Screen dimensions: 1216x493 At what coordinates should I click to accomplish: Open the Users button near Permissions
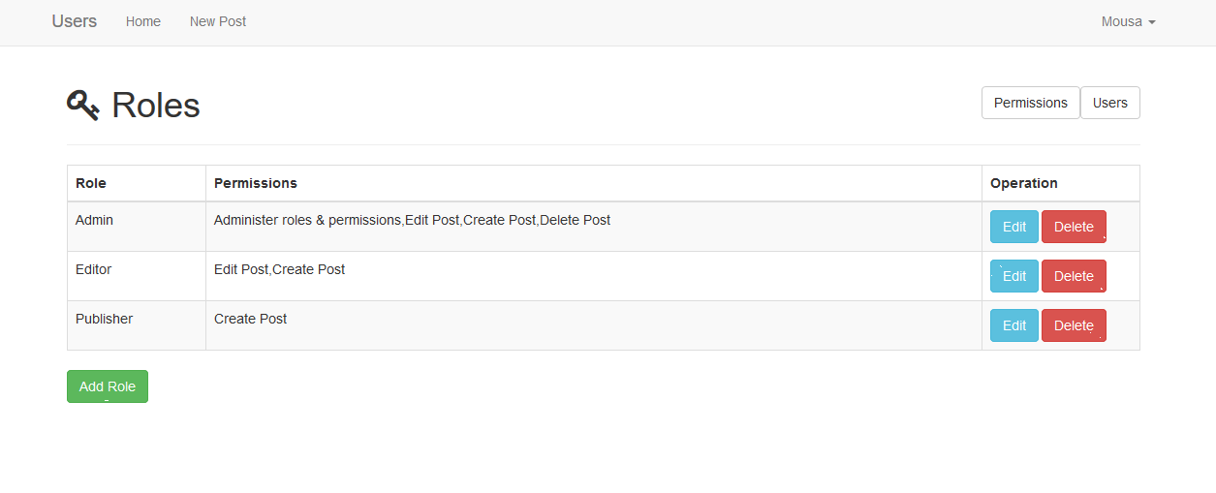tap(1109, 103)
